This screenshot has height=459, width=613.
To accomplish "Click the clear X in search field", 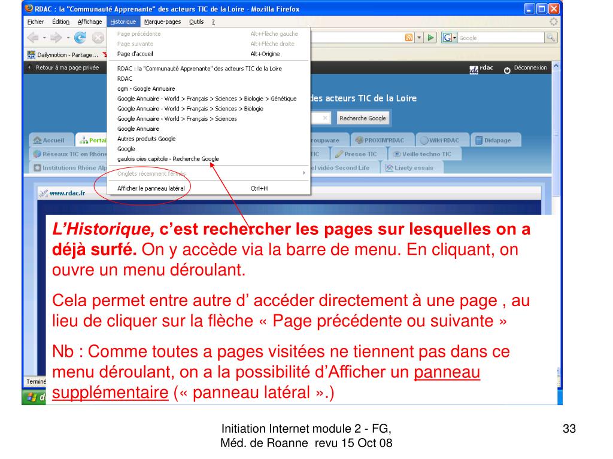I will pos(325,118).
